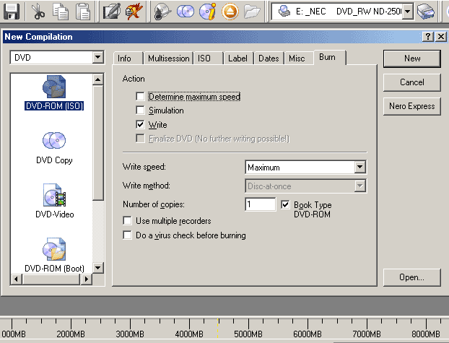Uncheck the Write checkbox
449x343 pixels.
[x=140, y=124]
